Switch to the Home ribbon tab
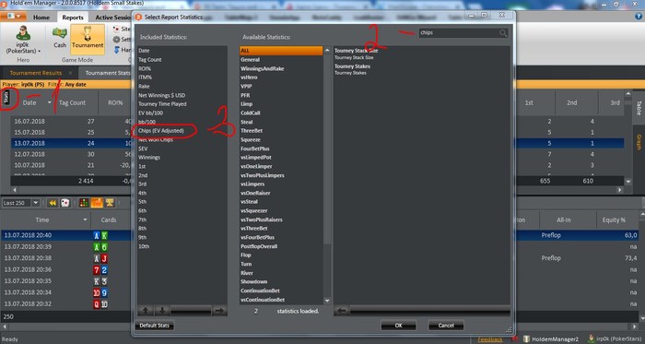 tap(41, 18)
